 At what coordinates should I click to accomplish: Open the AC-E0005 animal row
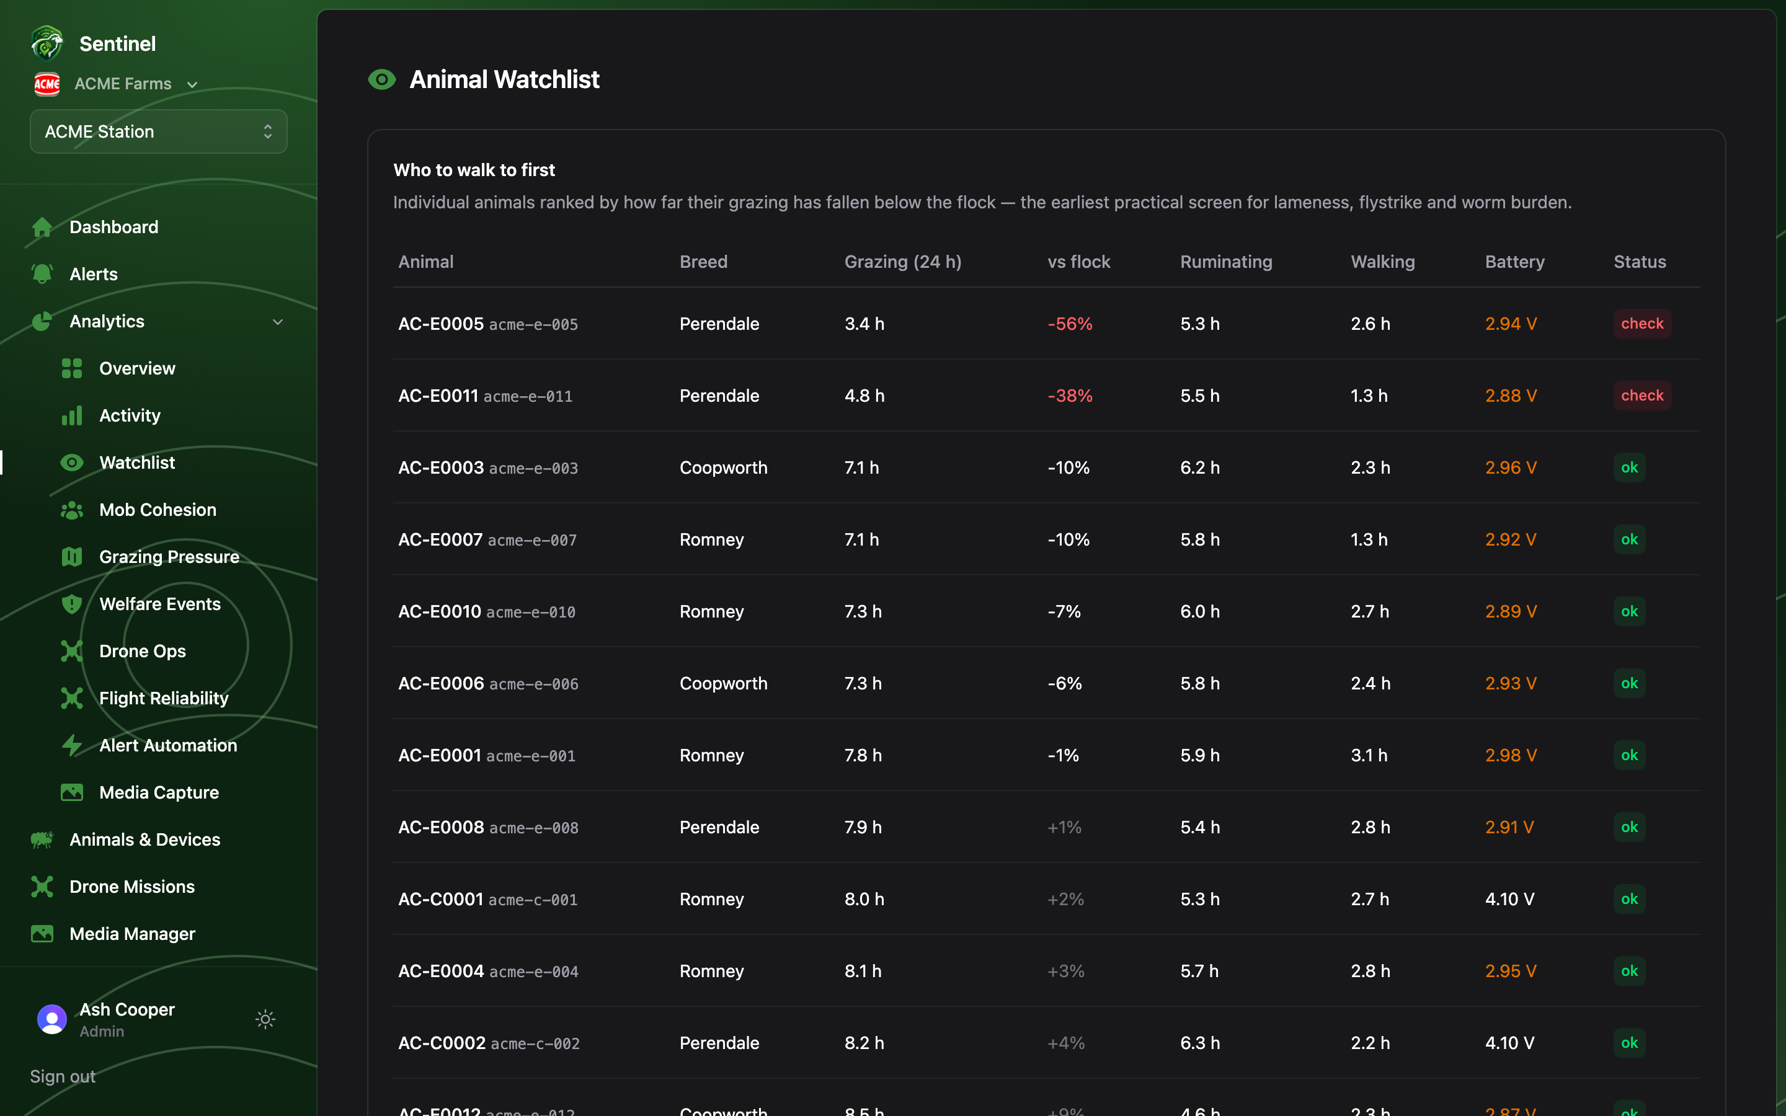coord(1047,323)
